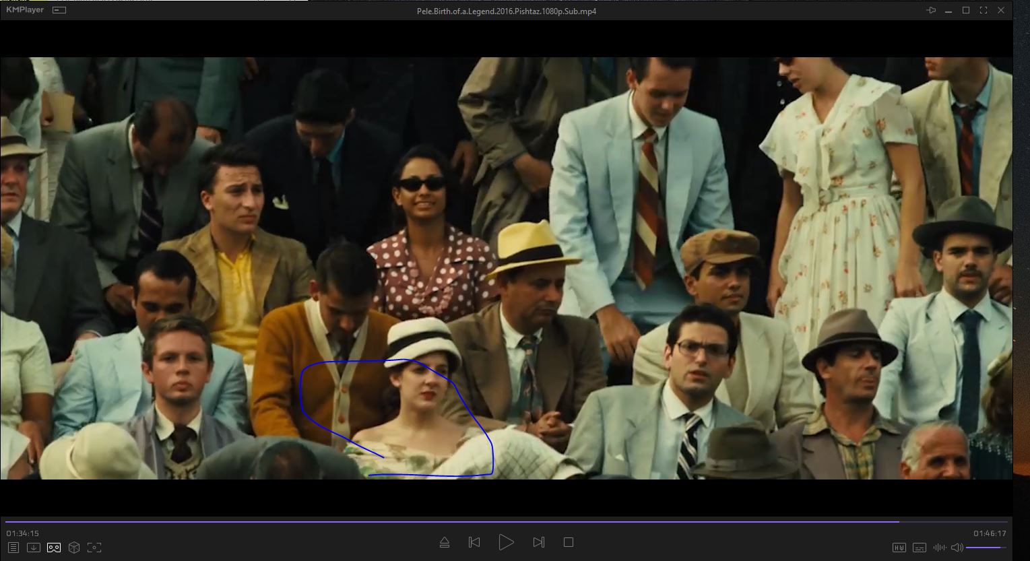This screenshot has width=1030, height=561.
Task: Open the playlist panel icon
Action: pyautogui.click(x=13, y=548)
